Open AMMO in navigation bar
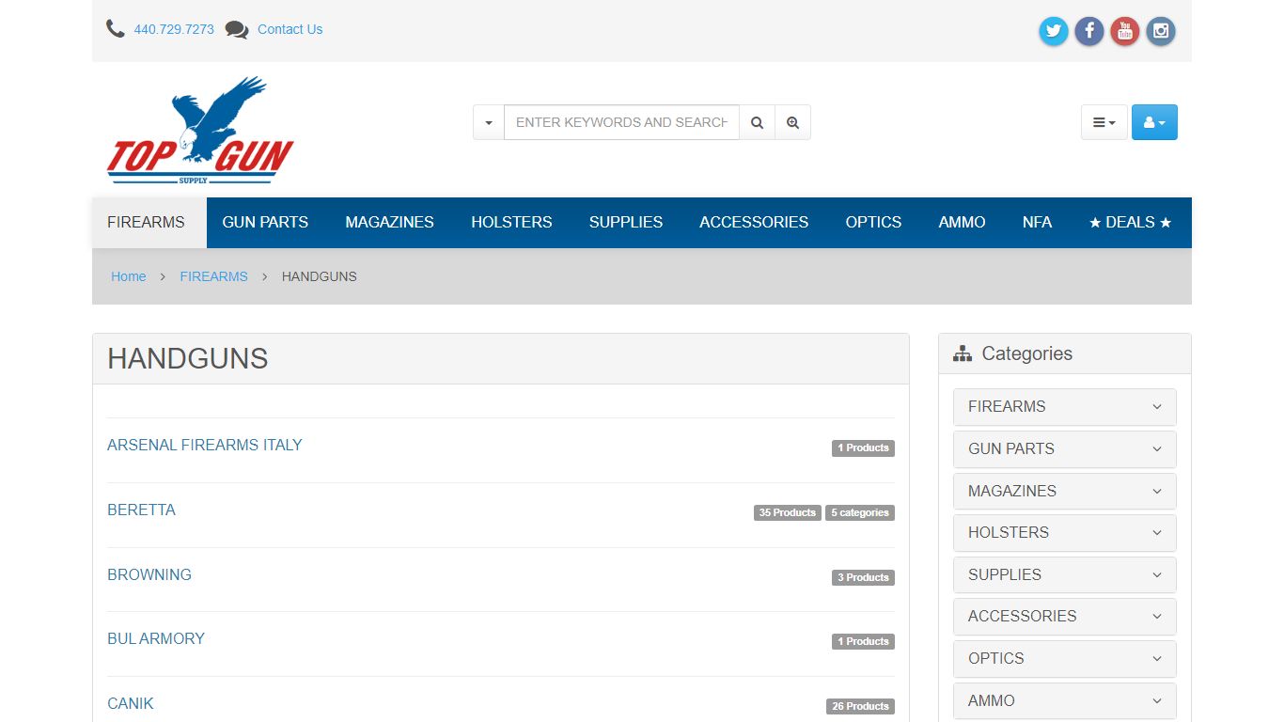 962,223
